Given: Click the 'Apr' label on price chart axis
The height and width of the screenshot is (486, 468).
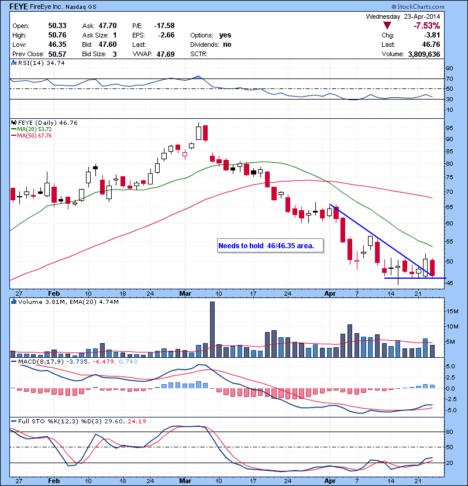Looking at the screenshot, I should click(330, 293).
